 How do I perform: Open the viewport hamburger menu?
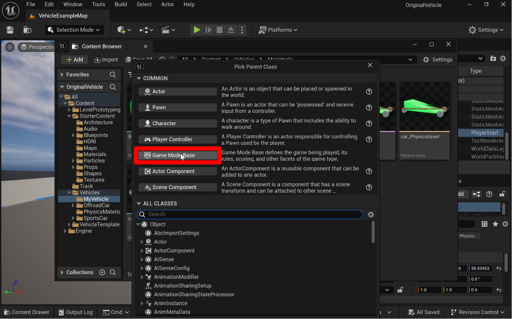10,47
